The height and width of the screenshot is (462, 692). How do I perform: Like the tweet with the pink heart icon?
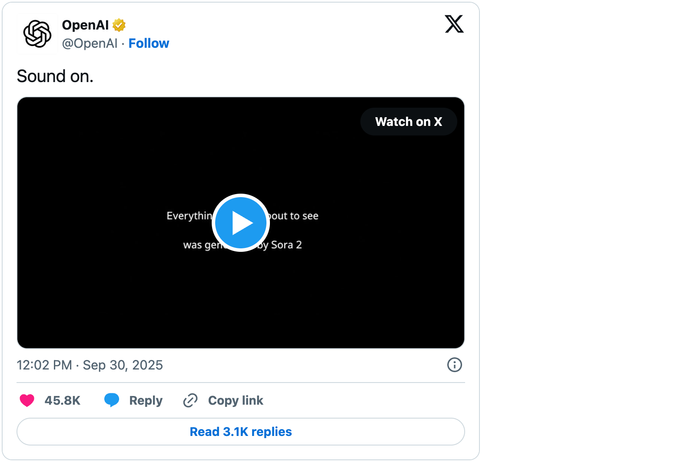tap(27, 400)
